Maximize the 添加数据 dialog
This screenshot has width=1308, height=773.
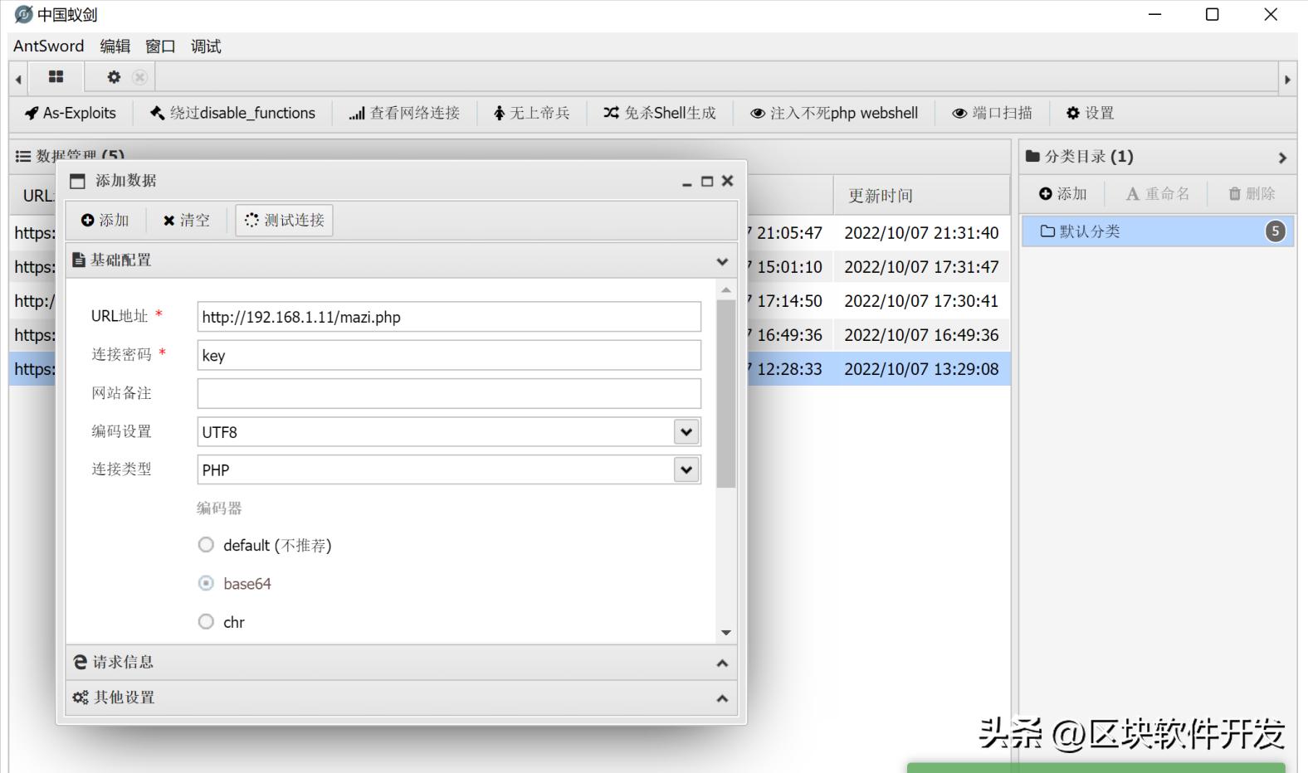point(707,181)
